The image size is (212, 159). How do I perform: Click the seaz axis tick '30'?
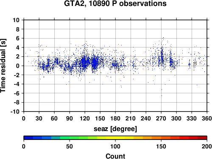39,118
